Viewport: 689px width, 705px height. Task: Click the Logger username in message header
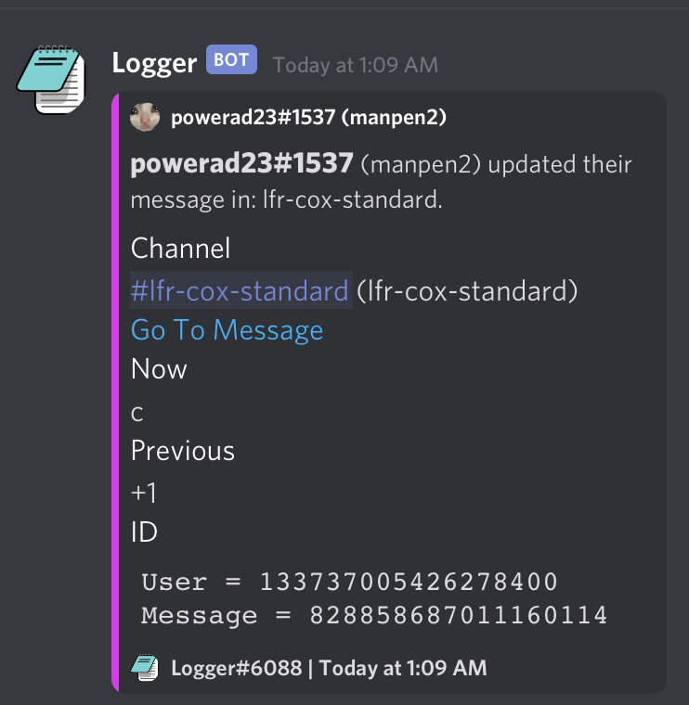point(154,63)
